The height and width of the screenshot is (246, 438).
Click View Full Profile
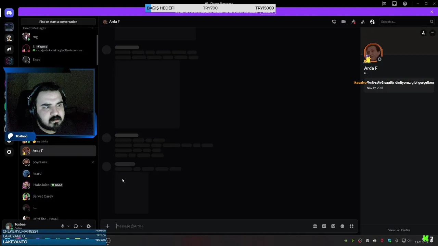[399, 230]
